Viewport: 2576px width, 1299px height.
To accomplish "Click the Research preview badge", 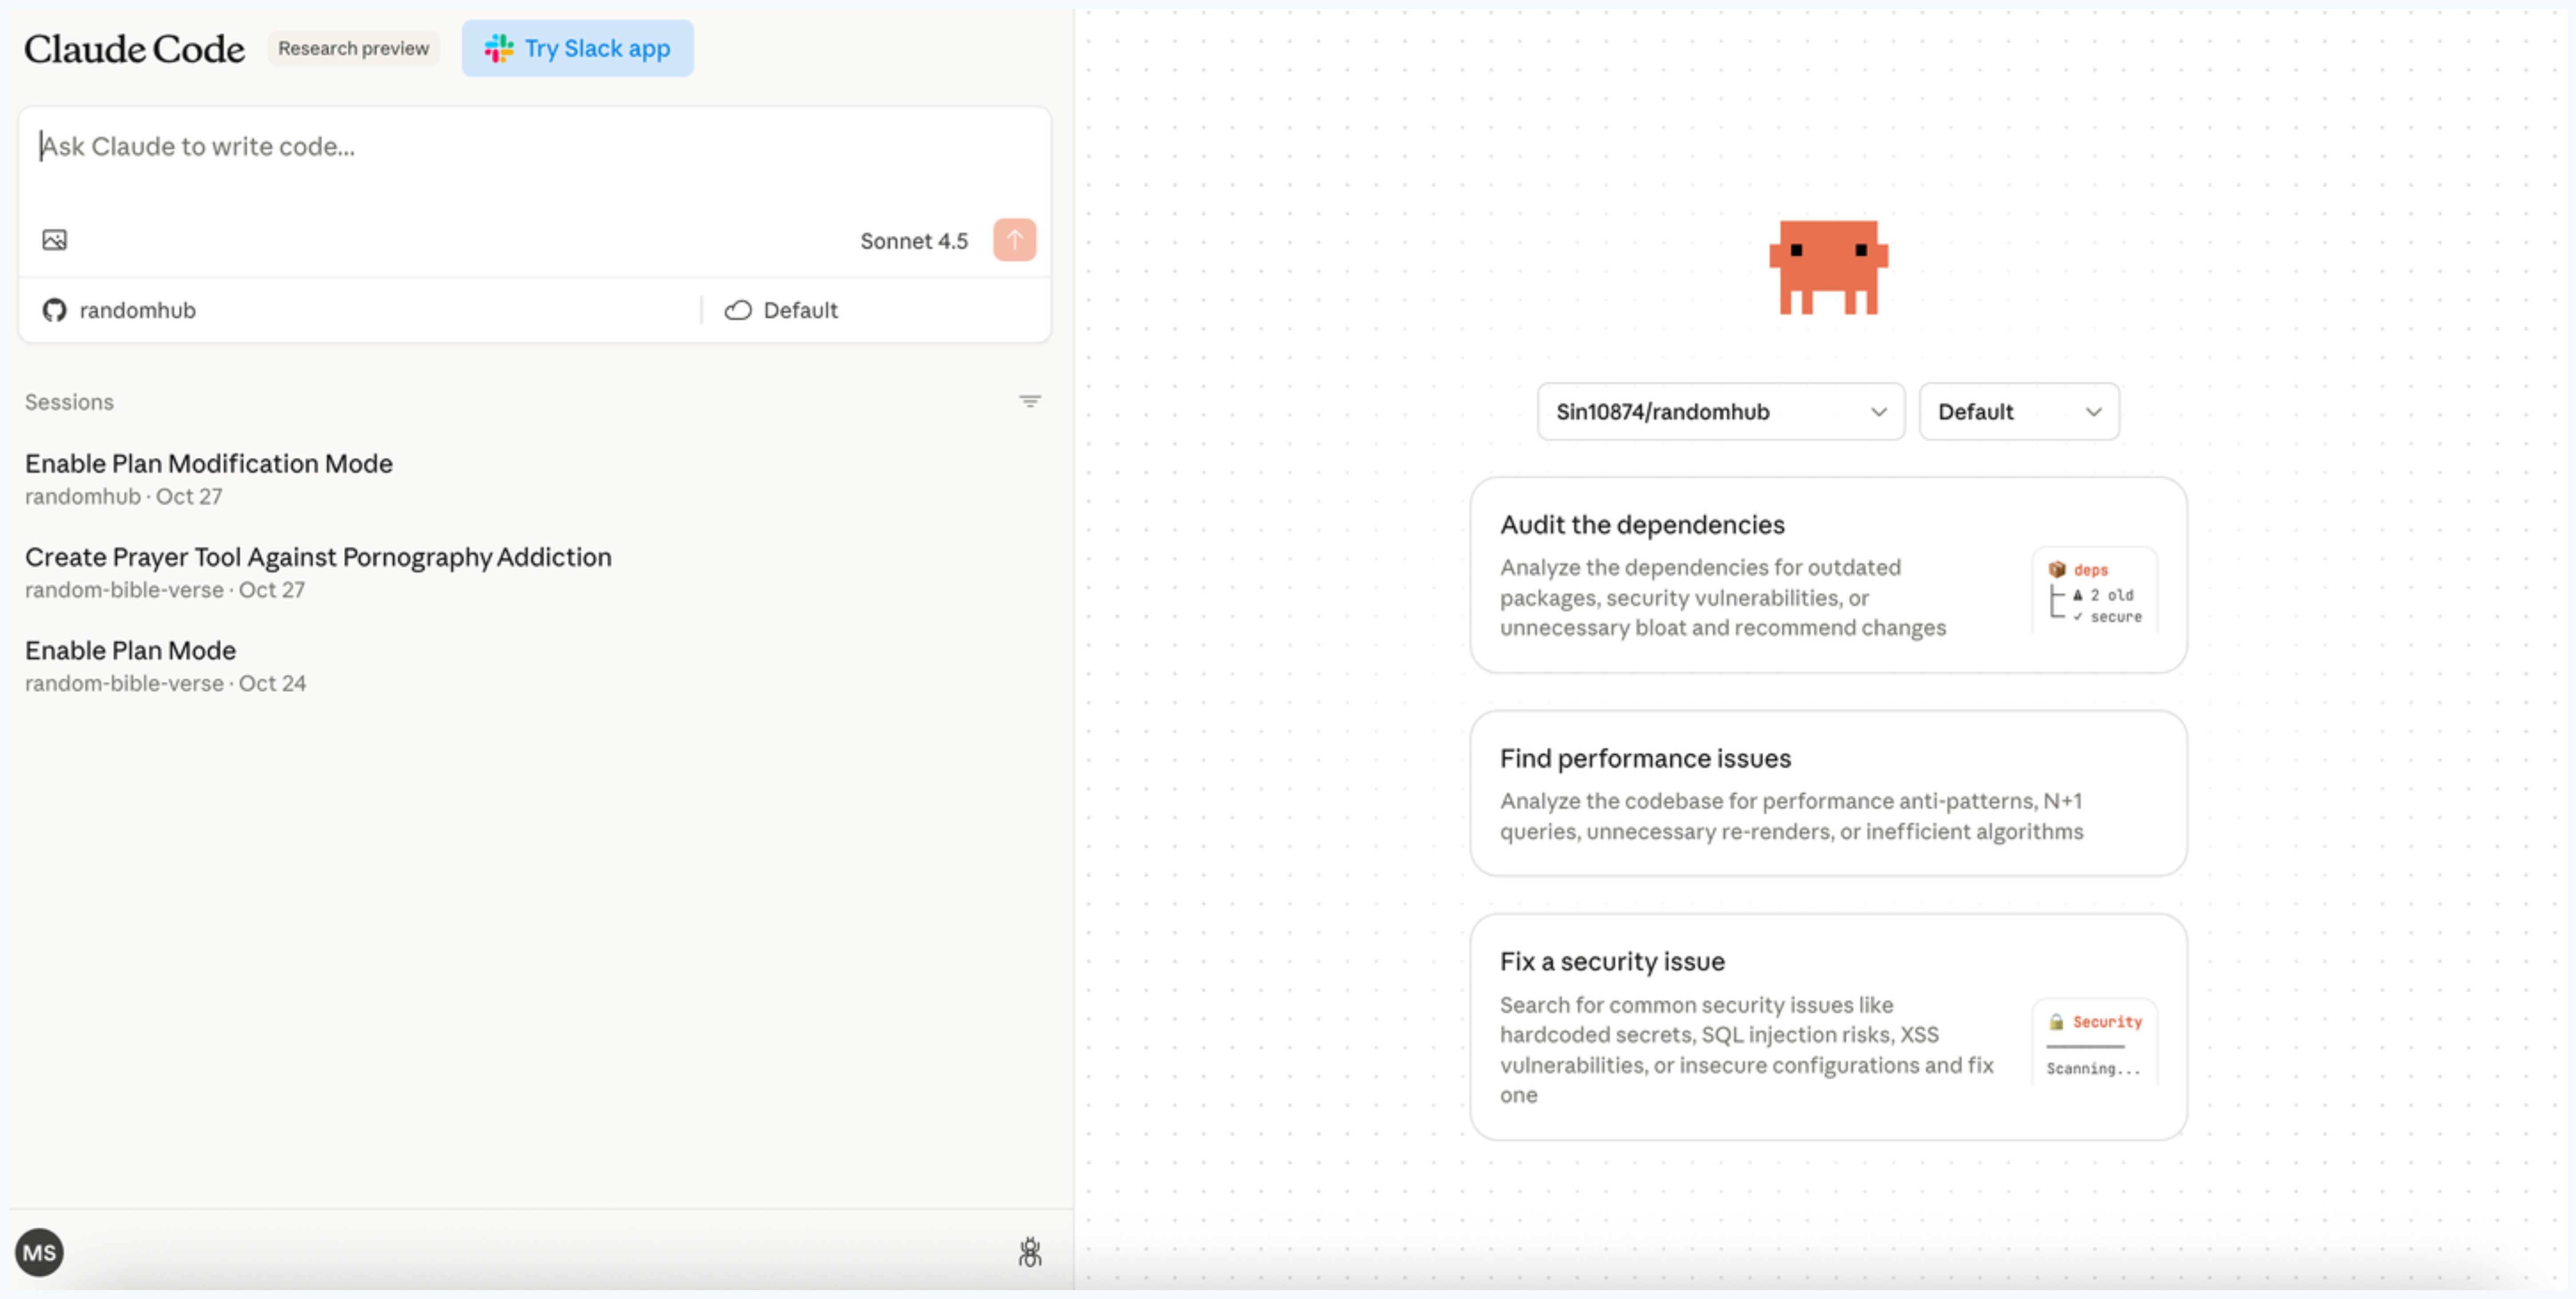I will click(x=353, y=48).
